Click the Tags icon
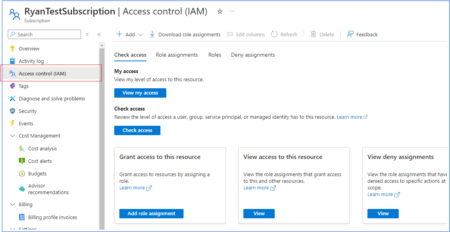Image resolution: width=450 pixels, height=232 pixels. [13, 86]
